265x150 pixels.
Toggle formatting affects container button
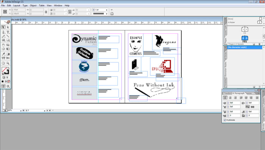click(x=3, y=77)
